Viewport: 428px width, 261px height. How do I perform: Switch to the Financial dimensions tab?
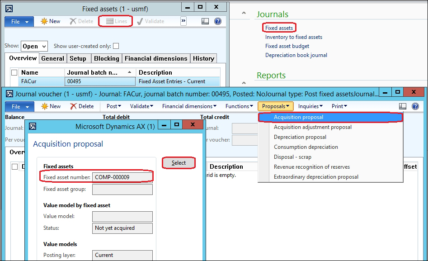tap(156, 58)
